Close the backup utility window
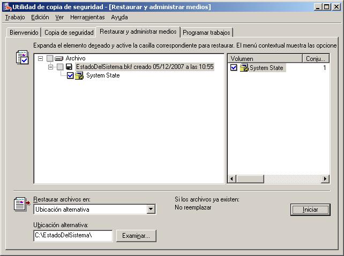The image size is (344, 256). [x=336, y=7]
